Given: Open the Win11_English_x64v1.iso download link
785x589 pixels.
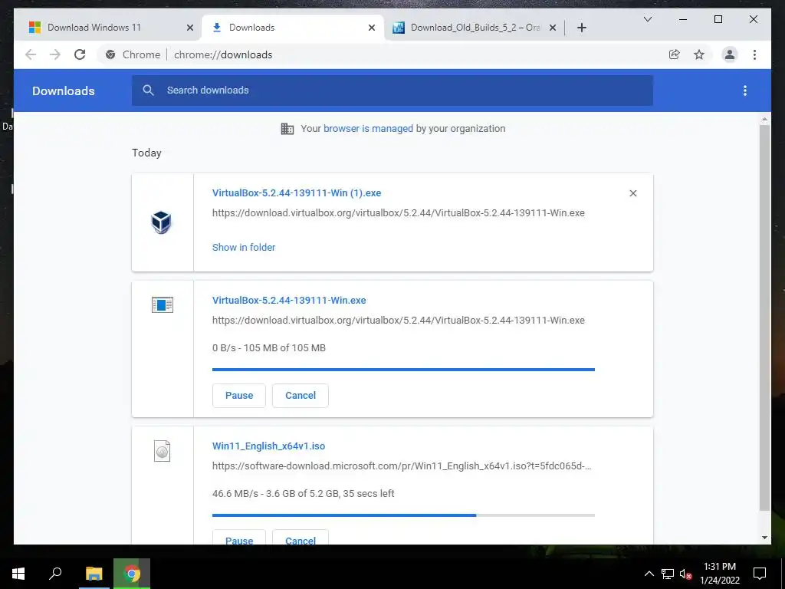Looking at the screenshot, I should (x=268, y=446).
